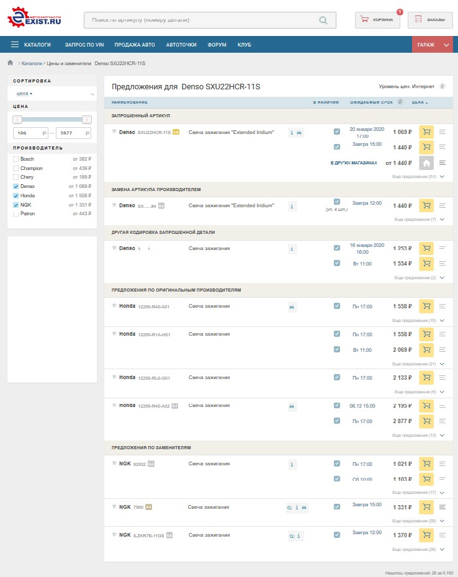Click the maximum price input 2877
The height and width of the screenshot is (577, 458).
click(x=73, y=133)
